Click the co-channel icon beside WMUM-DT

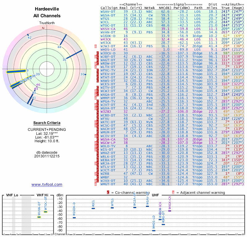(x=98, y=132)
